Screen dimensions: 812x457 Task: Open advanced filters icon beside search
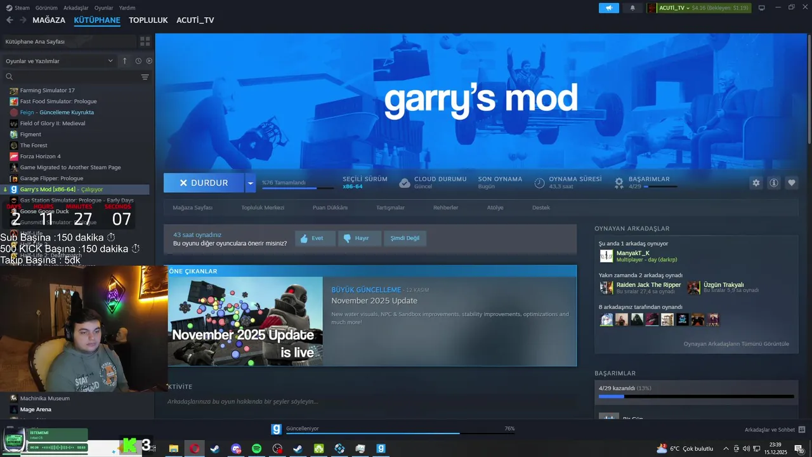click(145, 77)
